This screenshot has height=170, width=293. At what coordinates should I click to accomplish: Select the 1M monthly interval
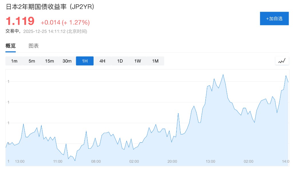pyautogui.click(x=155, y=61)
